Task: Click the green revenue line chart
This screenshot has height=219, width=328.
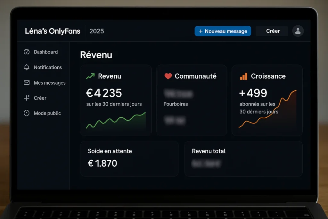Action: tap(116, 120)
